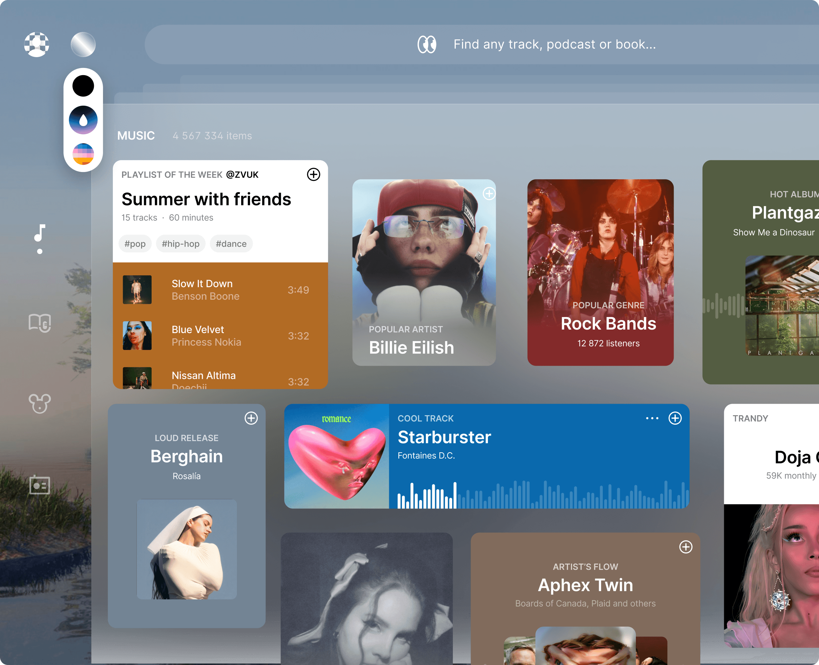Image resolution: width=819 pixels, height=665 pixels.
Task: Add Starburster track using plus icon
Action: (675, 418)
